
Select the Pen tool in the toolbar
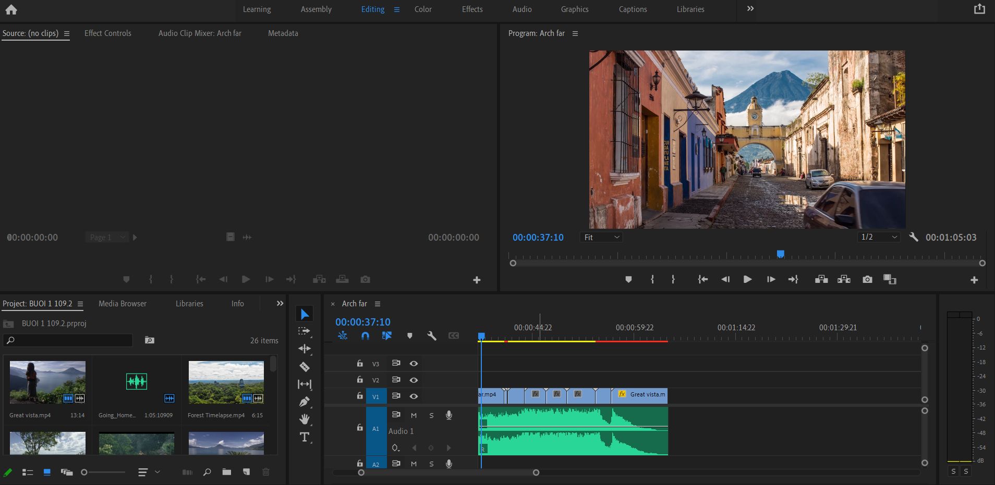(305, 402)
